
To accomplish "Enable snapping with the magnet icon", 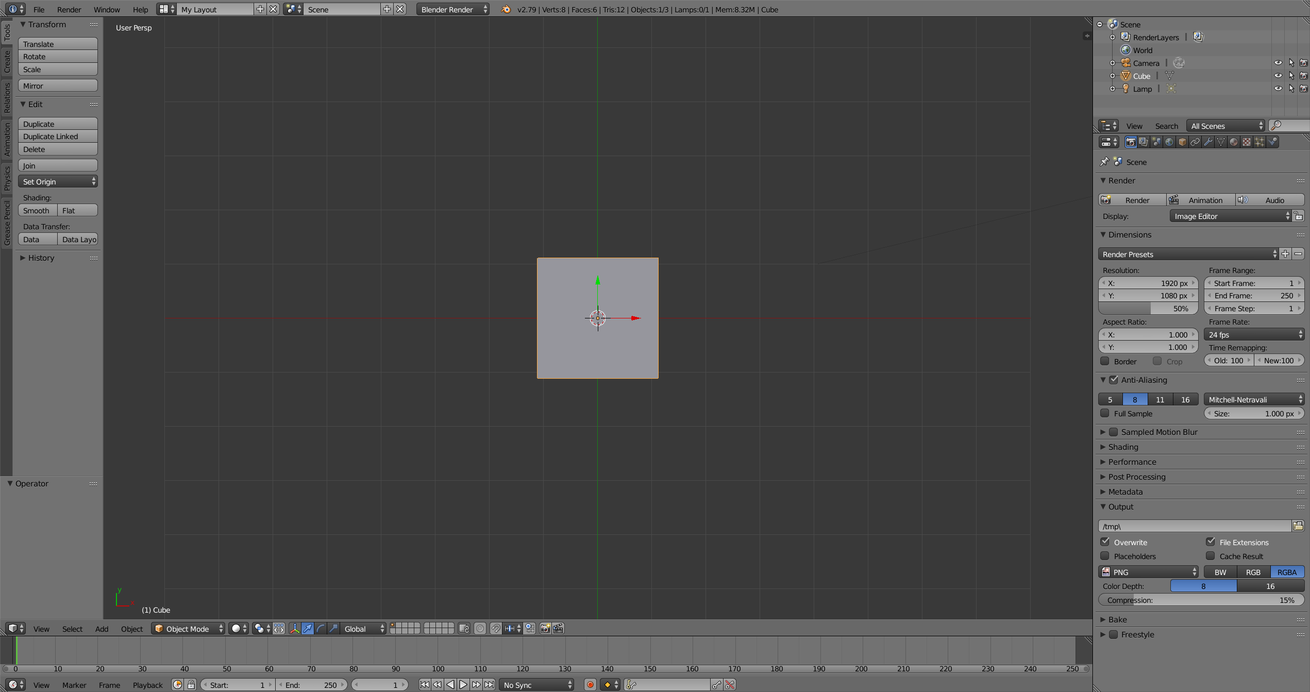I will tap(496, 629).
